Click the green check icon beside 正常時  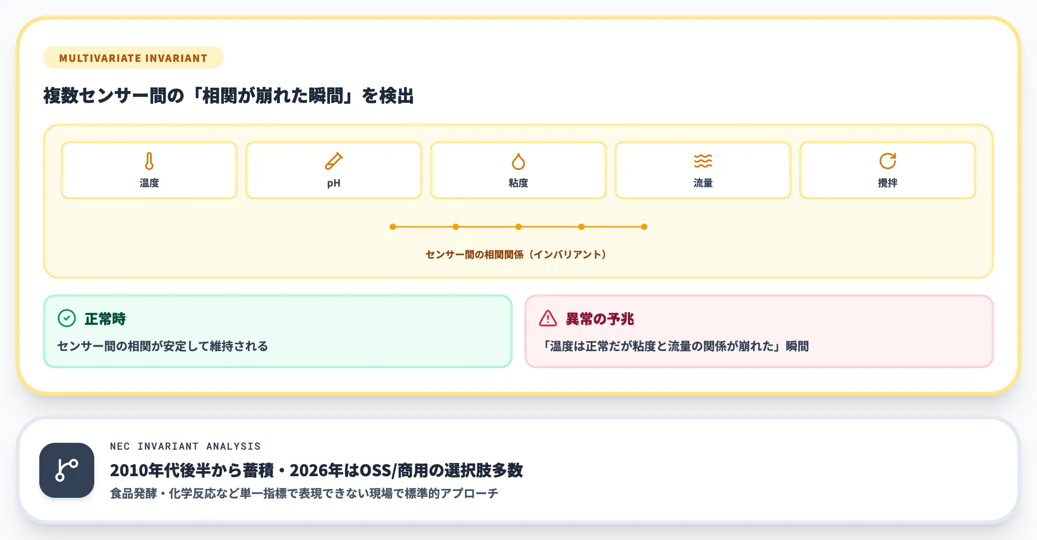pos(67,319)
